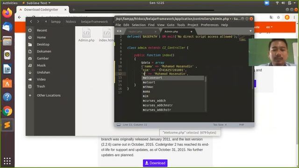Go to the lampp breadcrumb in Files
The image size is (299, 168).
(x=56, y=22)
